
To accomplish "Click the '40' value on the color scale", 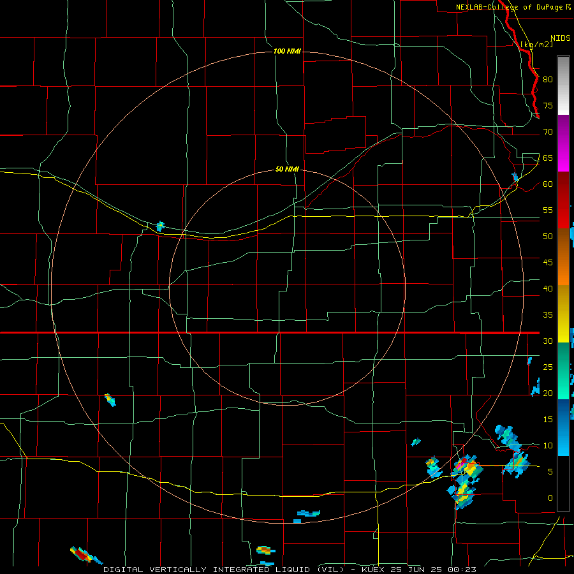I will [548, 288].
